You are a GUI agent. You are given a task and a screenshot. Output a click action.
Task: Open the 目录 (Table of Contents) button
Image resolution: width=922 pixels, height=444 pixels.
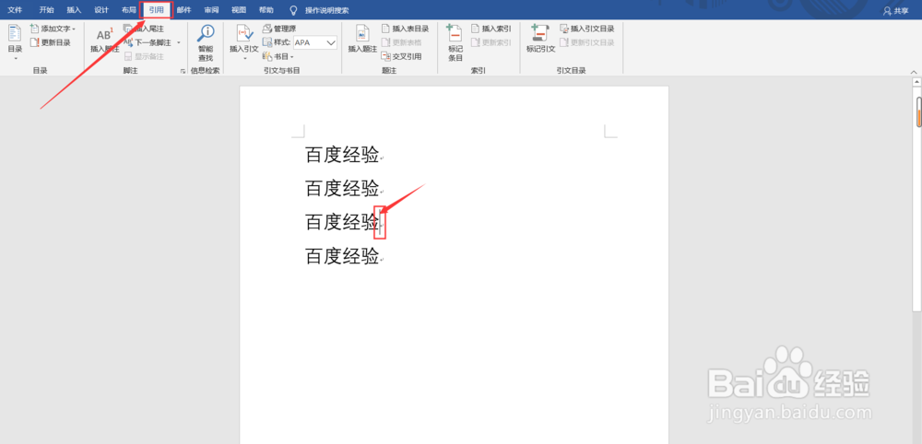[15, 41]
